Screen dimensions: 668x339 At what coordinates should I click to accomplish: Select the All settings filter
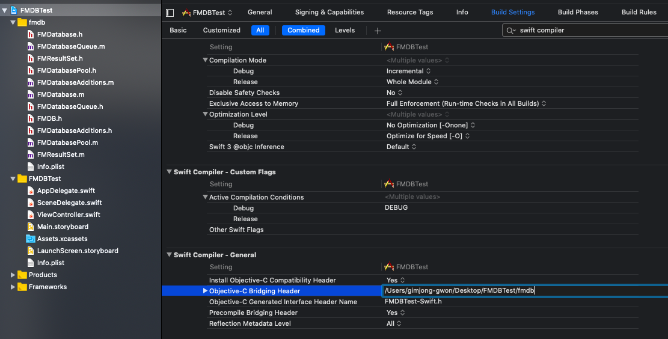[260, 30]
